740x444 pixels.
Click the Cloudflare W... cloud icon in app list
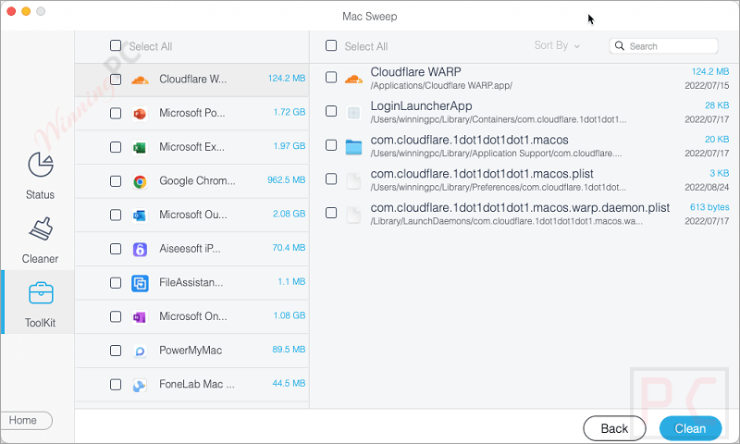pyautogui.click(x=140, y=80)
